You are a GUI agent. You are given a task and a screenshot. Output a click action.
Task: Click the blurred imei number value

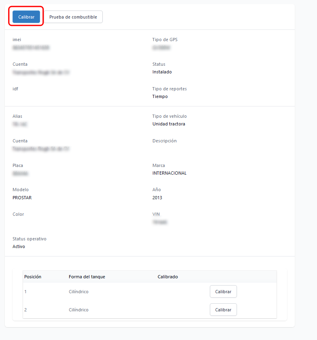(x=31, y=48)
